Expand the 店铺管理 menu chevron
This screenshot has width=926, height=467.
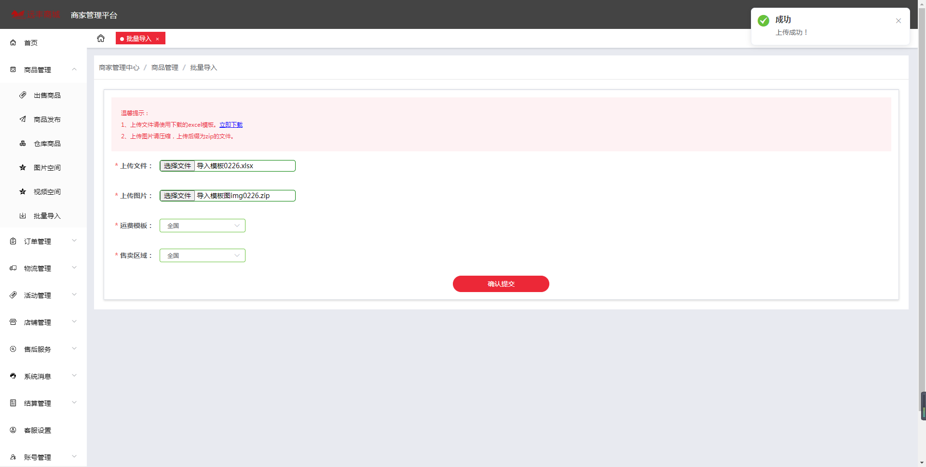click(x=74, y=321)
